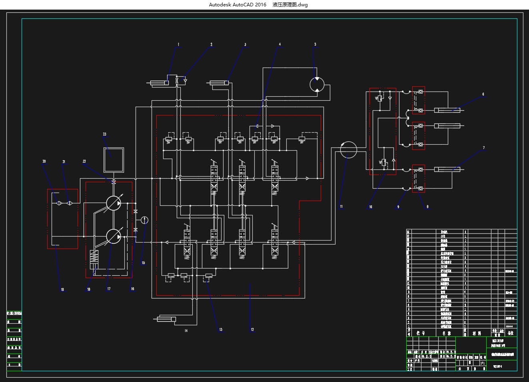
Task: Click callout number 16 label
Action: (132, 289)
